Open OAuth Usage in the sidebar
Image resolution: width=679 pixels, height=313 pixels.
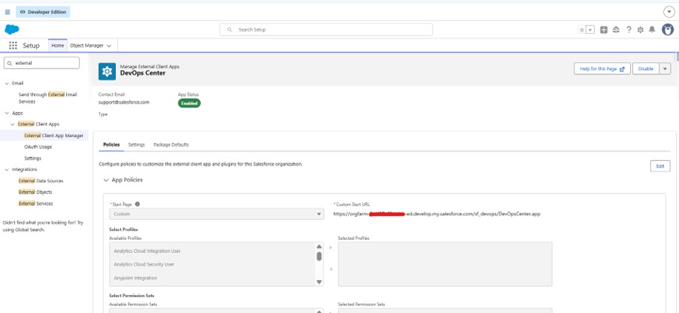[38, 147]
